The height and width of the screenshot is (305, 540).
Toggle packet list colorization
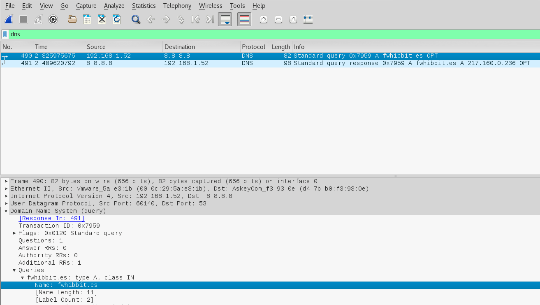(244, 19)
